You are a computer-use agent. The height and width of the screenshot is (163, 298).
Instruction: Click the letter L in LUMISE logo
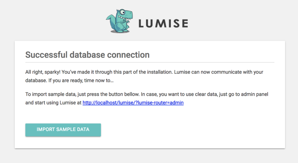click(x=141, y=24)
